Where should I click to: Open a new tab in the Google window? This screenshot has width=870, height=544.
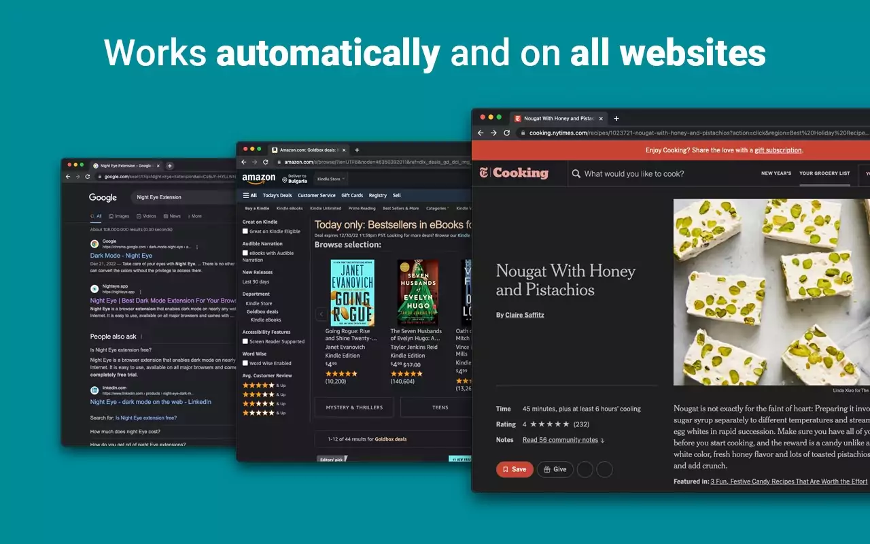point(170,165)
